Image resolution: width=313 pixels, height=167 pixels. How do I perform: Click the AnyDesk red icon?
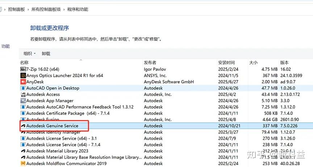pyautogui.click(x=23, y=82)
